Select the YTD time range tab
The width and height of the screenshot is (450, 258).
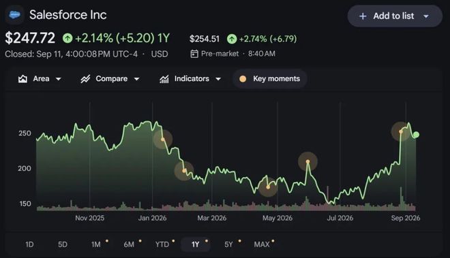162,244
